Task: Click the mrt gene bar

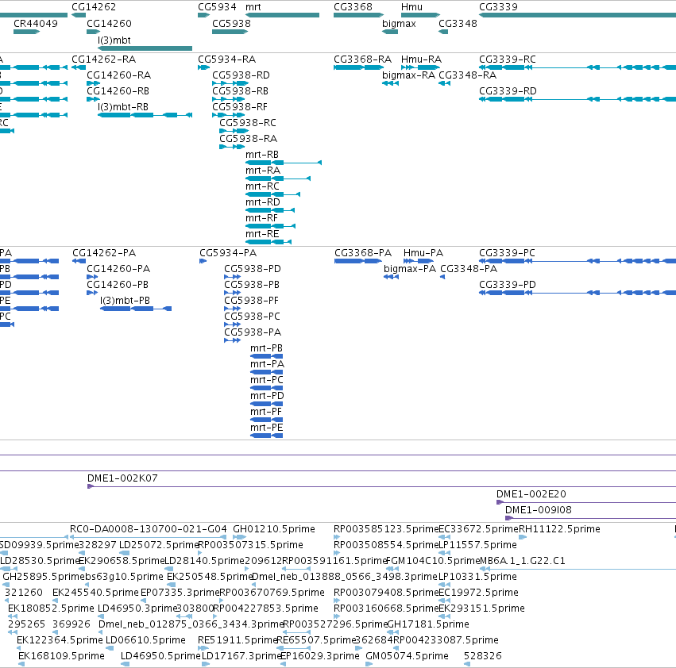Action: coord(282,15)
